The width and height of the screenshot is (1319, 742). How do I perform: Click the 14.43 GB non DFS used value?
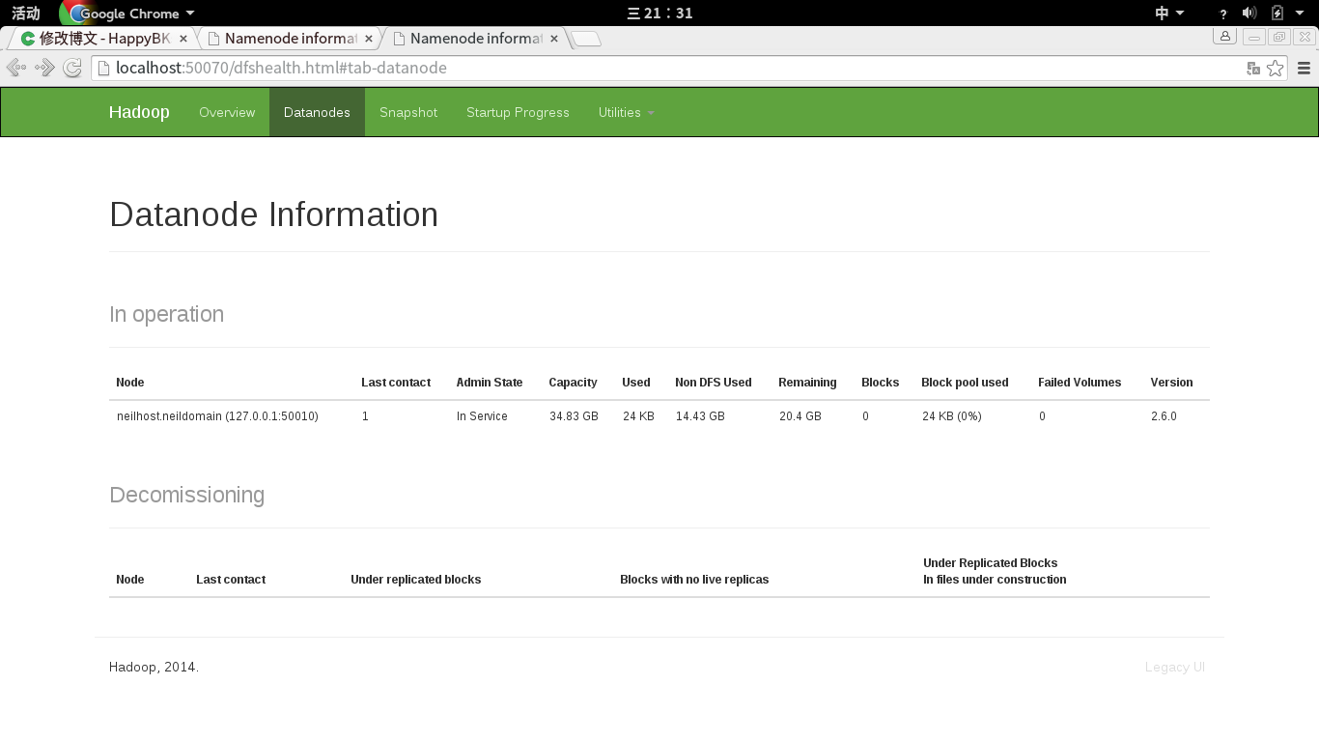click(x=700, y=416)
